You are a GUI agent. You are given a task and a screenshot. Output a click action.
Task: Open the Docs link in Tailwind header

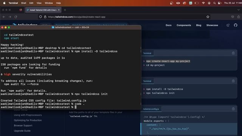coord(169,25)
